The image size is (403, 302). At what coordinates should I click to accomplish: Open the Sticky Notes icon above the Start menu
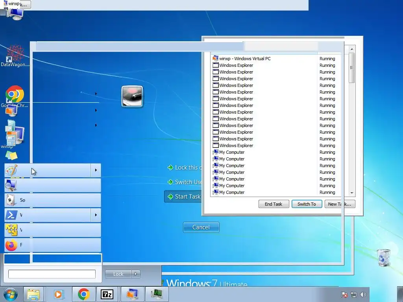point(11,156)
